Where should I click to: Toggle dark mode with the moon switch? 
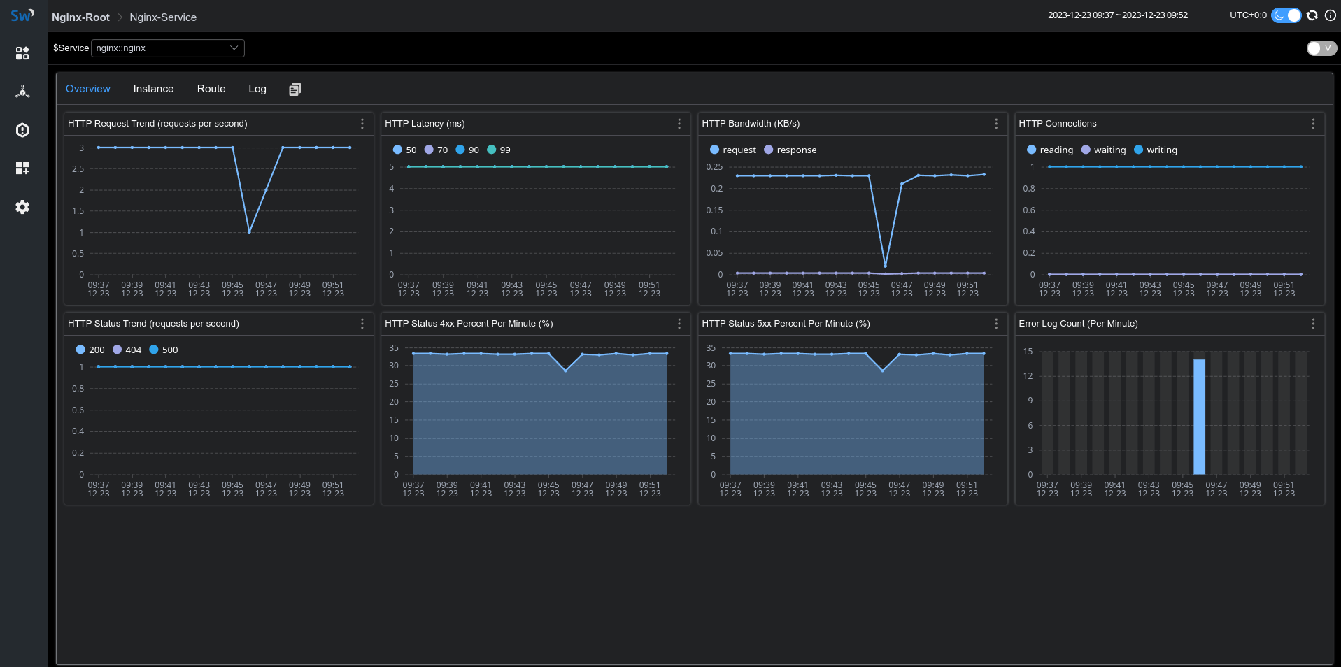pos(1286,15)
